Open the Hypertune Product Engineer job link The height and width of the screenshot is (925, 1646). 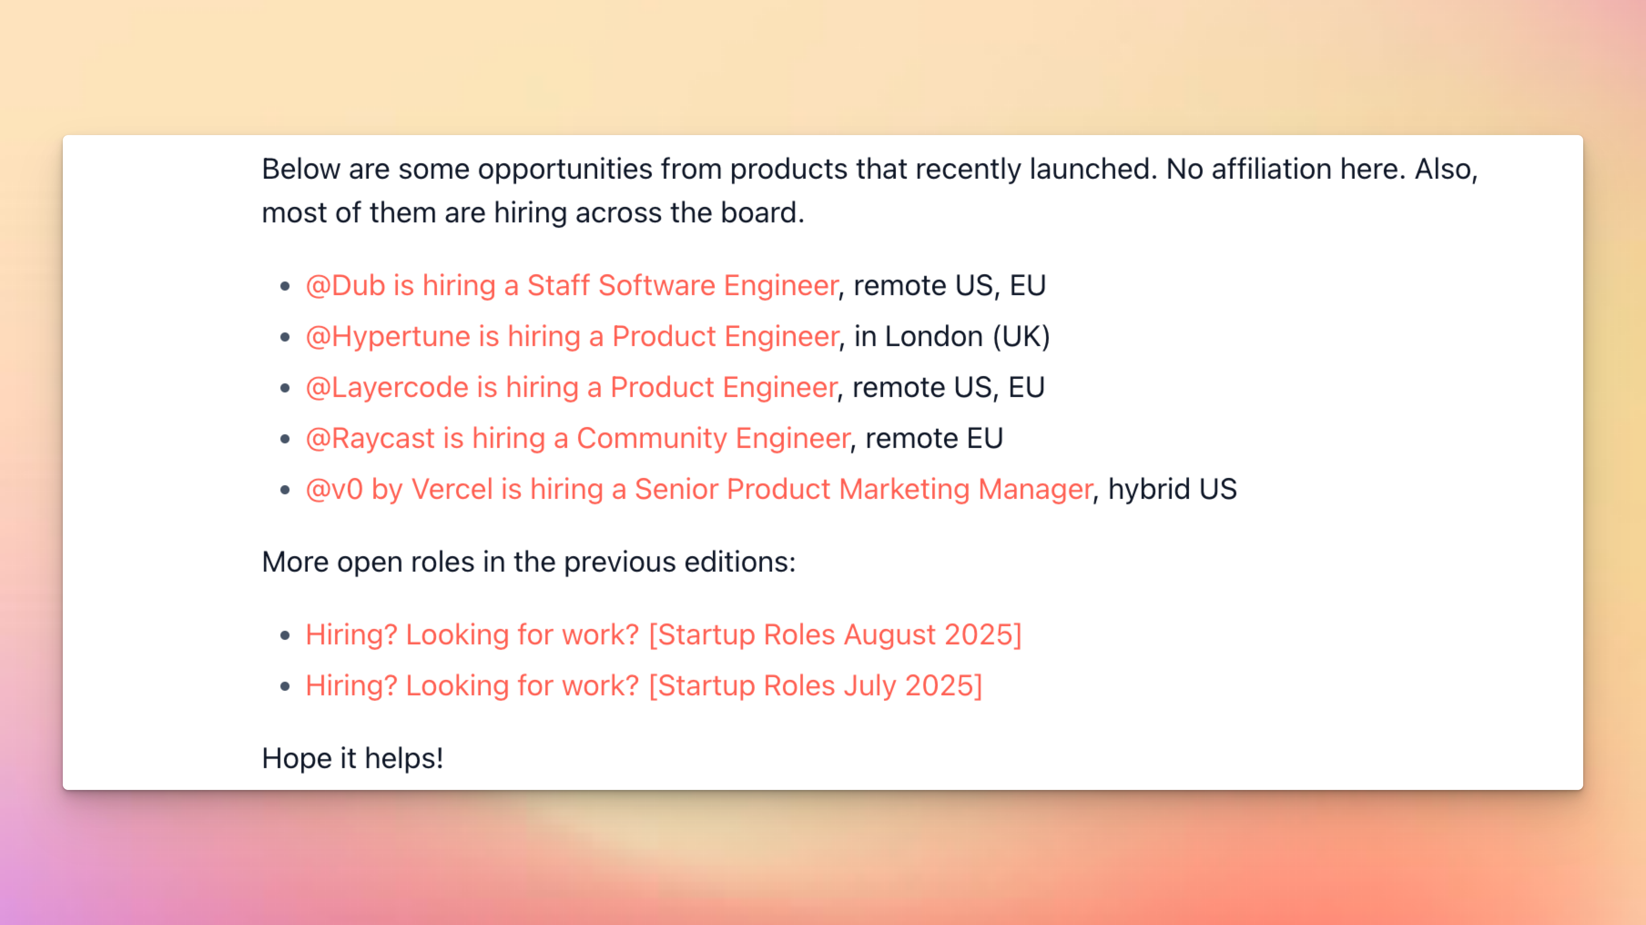(x=571, y=337)
